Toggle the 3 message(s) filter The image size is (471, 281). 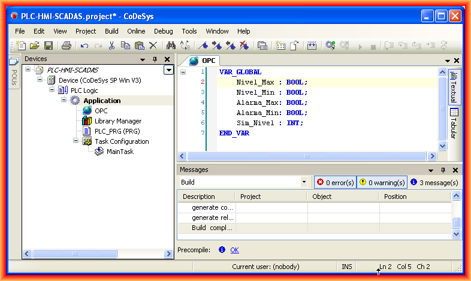[434, 182]
